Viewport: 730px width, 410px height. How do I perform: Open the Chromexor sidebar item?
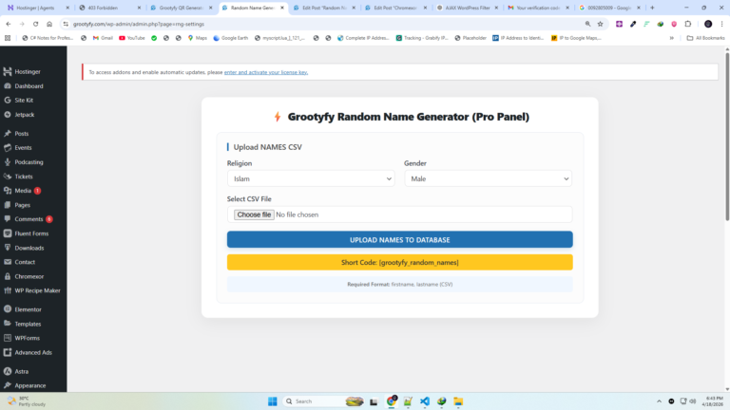click(x=29, y=276)
